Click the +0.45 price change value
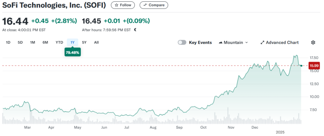The image size is (324, 136). pyautogui.click(x=40, y=21)
